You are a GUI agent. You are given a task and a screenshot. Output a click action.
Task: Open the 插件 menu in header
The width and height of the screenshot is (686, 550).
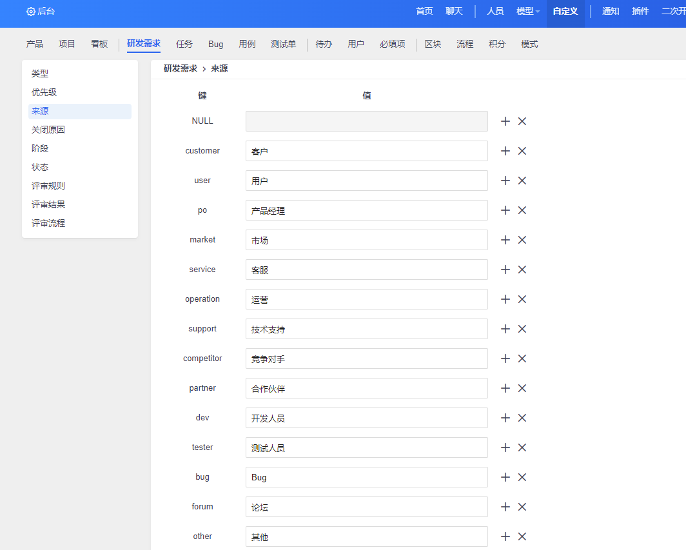(640, 12)
